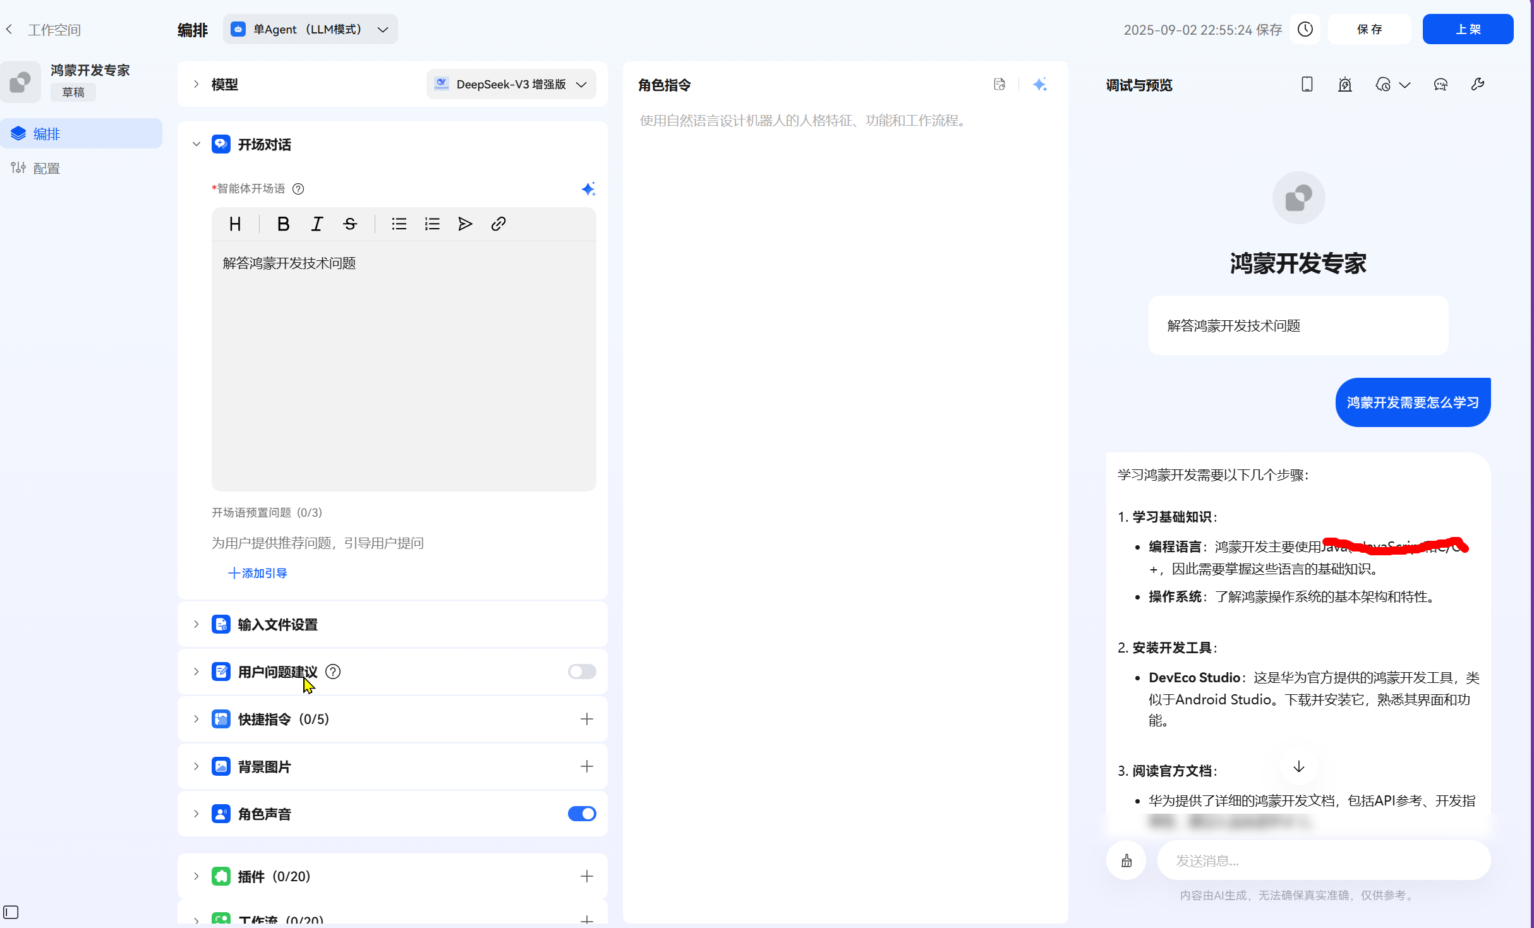Image resolution: width=1534 pixels, height=928 pixels.
Task: Toggle italic formatting in opening text editor
Action: tap(317, 224)
